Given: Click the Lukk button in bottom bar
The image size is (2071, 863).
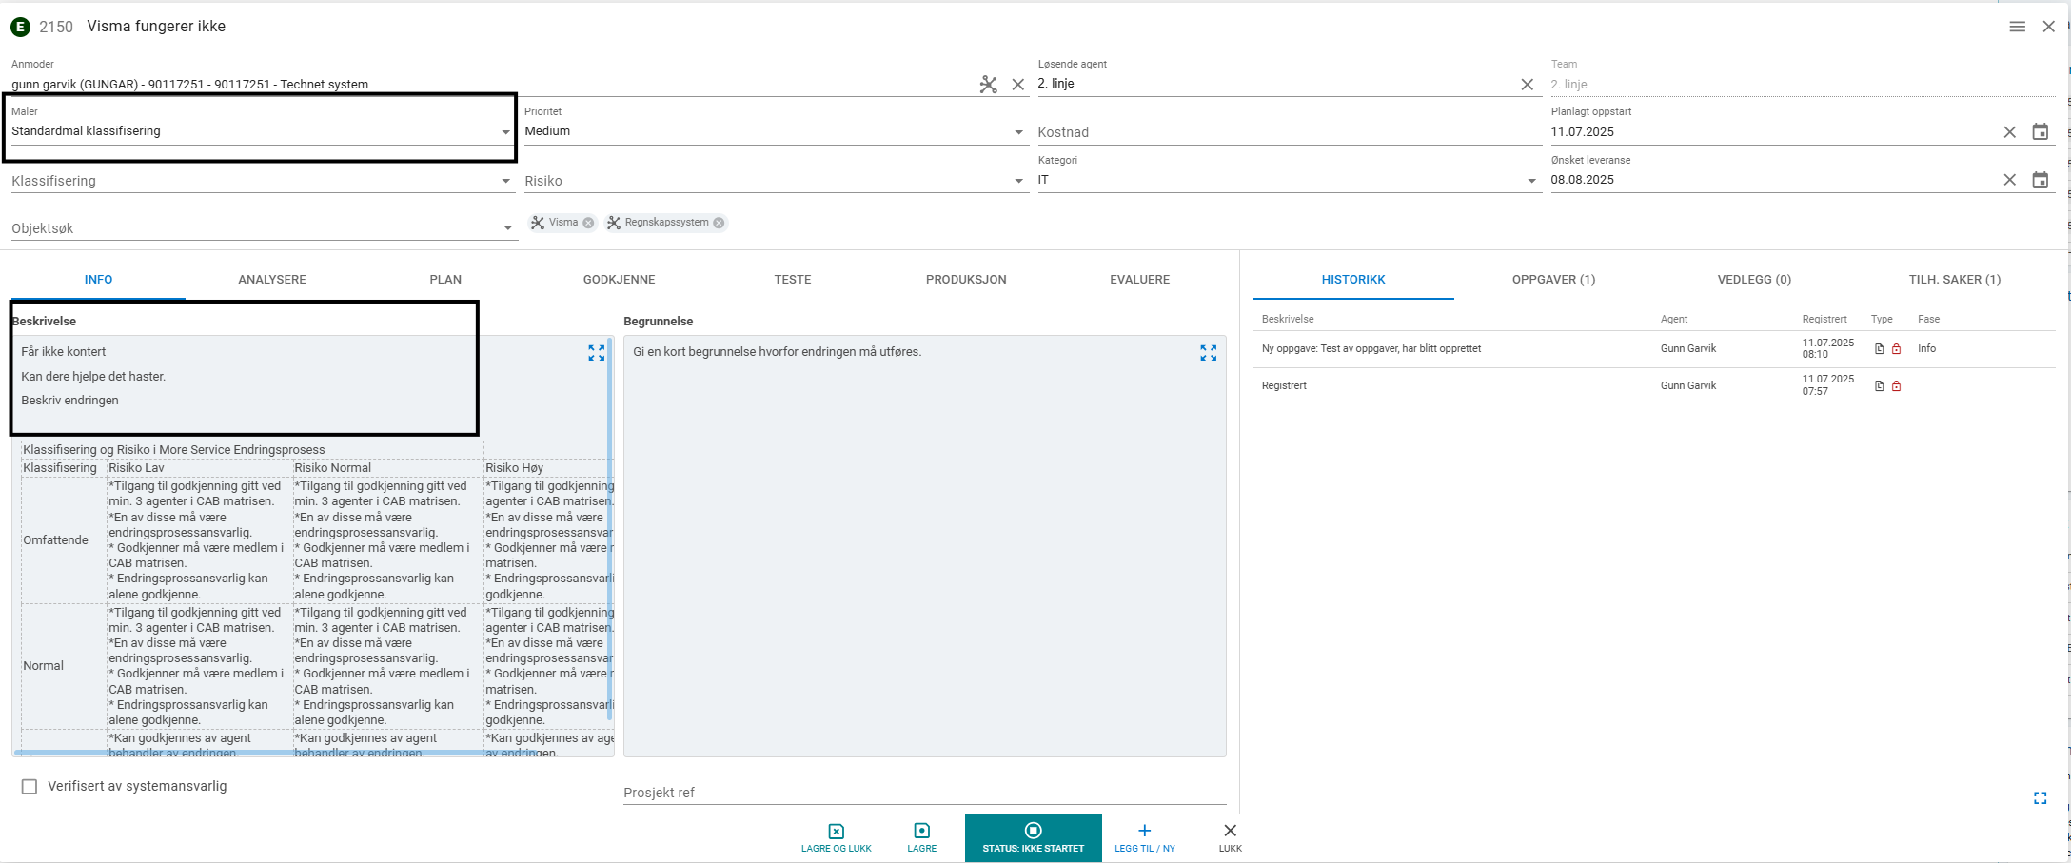Looking at the screenshot, I should pyautogui.click(x=1231, y=838).
